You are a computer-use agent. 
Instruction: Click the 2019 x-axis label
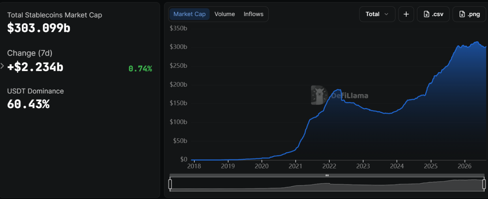pos(228,166)
